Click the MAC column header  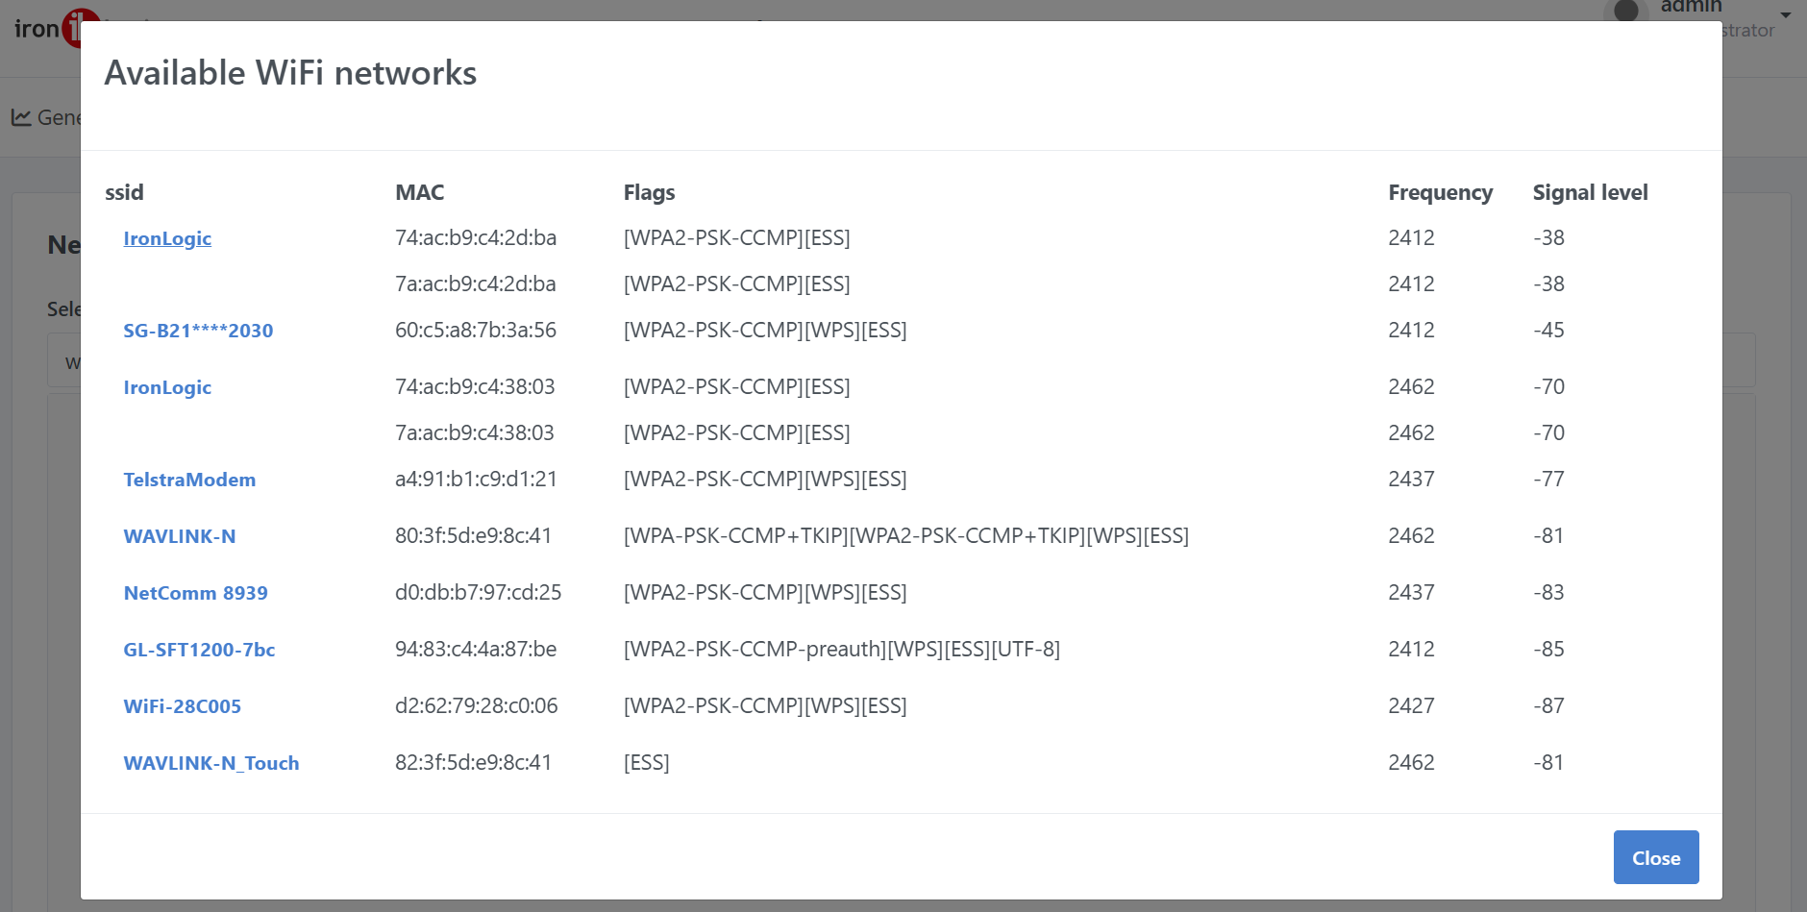419,192
